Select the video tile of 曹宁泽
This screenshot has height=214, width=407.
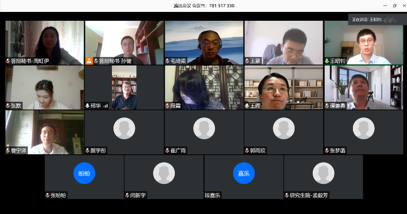[44, 131]
